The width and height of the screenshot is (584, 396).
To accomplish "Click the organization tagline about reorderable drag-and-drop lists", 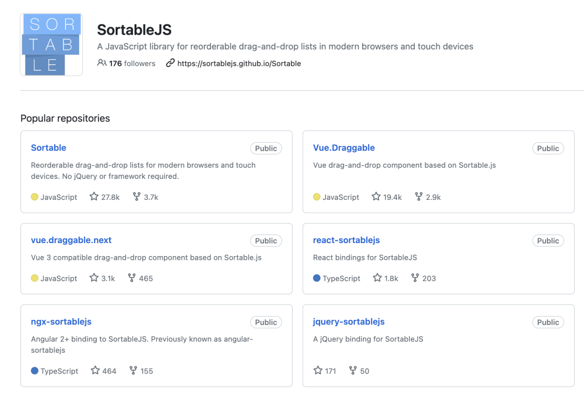I will coord(286,46).
